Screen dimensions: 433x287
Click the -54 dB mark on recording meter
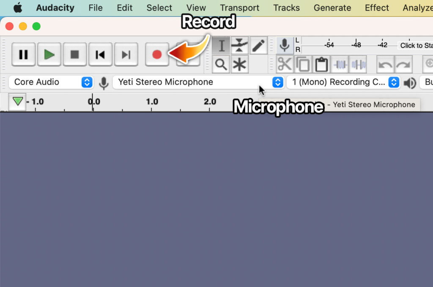click(329, 45)
